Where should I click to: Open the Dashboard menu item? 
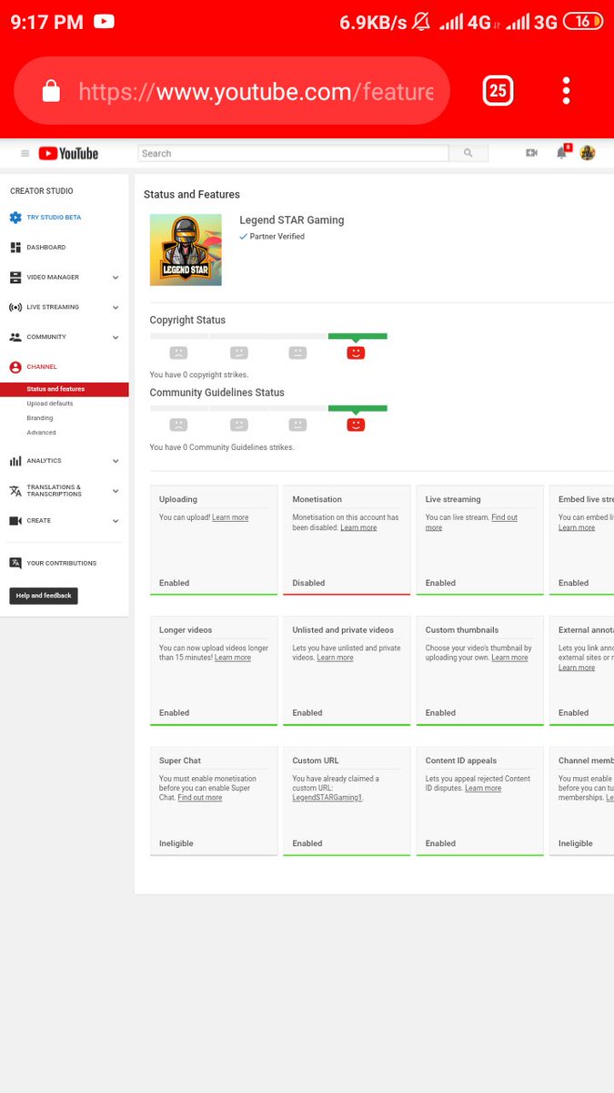click(45, 248)
